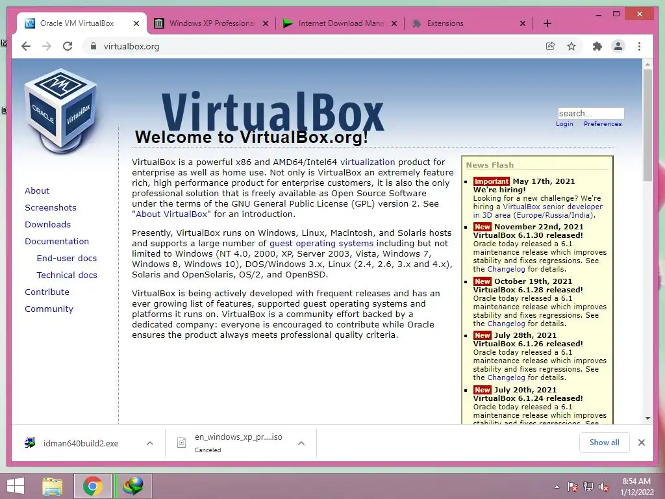Open the Contribute link
This screenshot has height=499, width=665.
(47, 292)
